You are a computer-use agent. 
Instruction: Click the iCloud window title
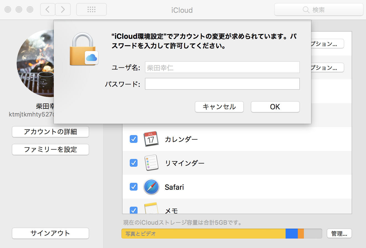click(x=182, y=10)
